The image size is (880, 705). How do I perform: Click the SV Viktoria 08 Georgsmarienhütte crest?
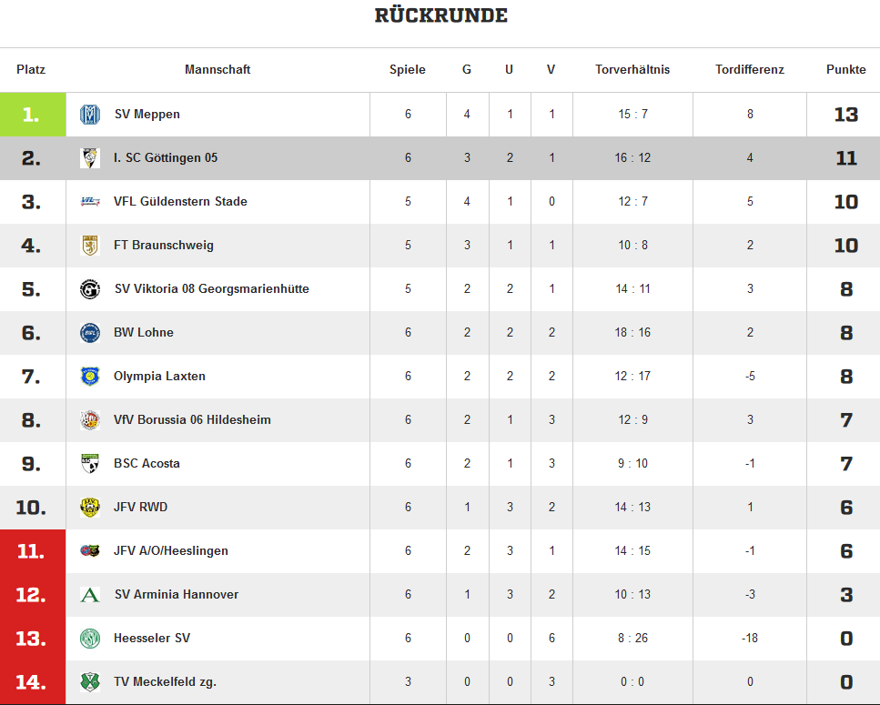(x=89, y=289)
